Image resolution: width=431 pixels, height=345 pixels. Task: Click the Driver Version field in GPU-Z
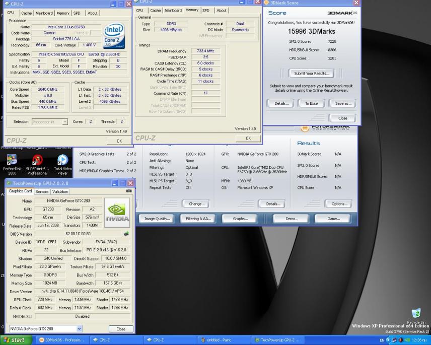point(82,291)
